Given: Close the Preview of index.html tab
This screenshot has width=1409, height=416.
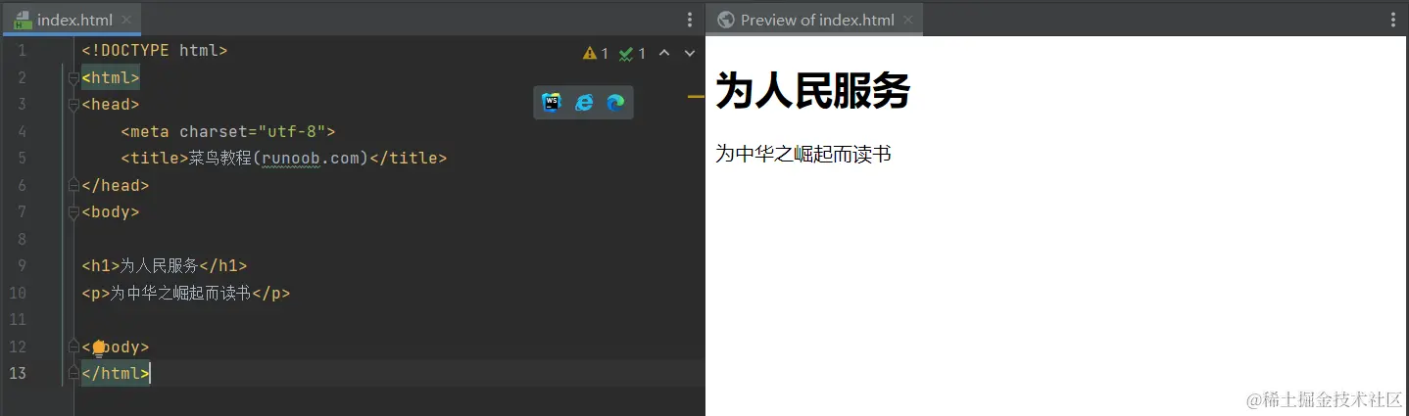Looking at the screenshot, I should [x=908, y=20].
